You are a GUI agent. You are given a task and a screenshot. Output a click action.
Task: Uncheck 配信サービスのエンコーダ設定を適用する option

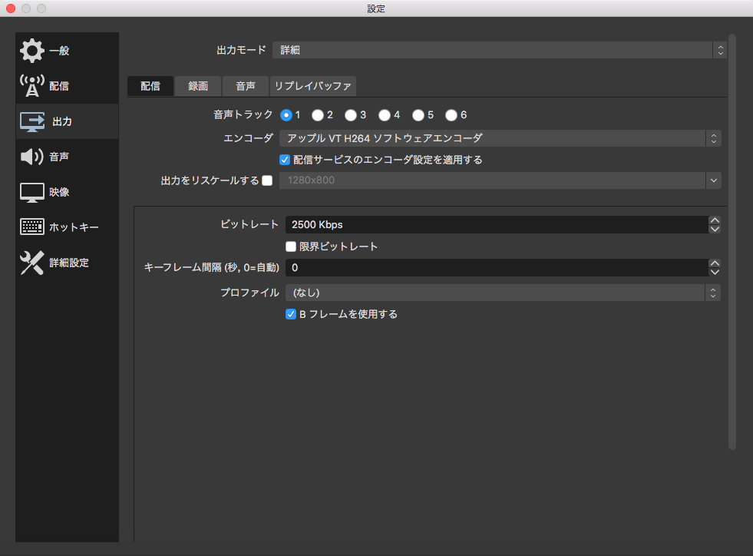coord(285,159)
